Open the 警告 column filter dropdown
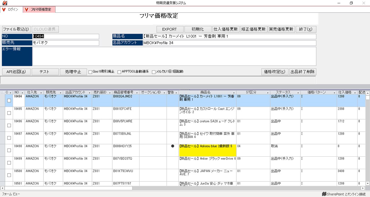 click(177, 92)
